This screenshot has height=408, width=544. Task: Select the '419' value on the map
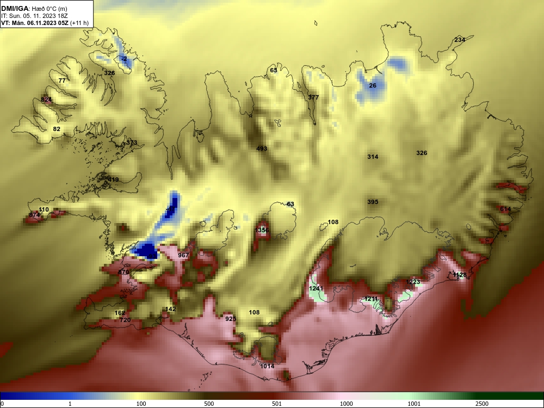[113, 180]
